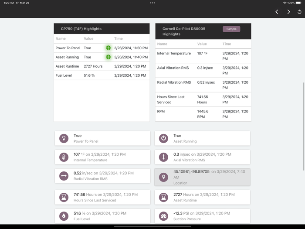
Task: Go back with the left arrow icon
Action: 277,12
